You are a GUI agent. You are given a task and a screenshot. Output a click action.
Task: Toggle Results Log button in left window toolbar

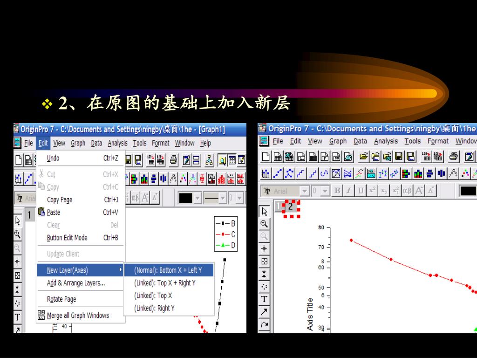point(232,160)
